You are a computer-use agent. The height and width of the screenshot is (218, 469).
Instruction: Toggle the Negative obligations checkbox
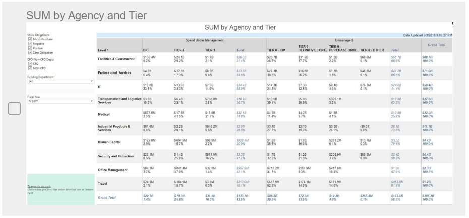(31, 43)
